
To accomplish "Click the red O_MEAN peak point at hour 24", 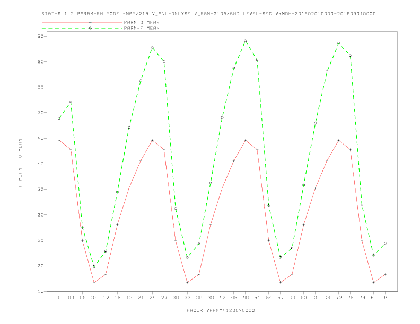I will coord(152,140).
